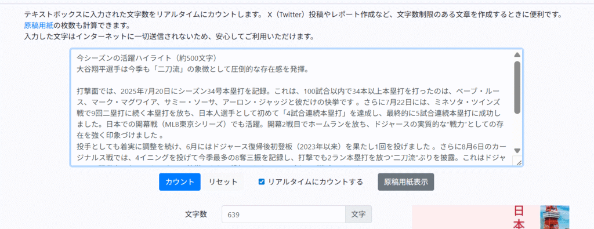Click the text area's scroll up arrow
This screenshot has width=594, height=229.
[x=517, y=55]
